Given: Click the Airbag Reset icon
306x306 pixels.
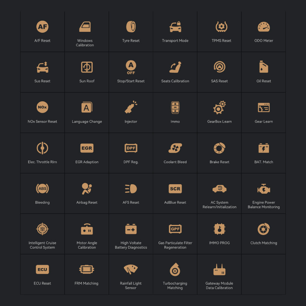Looking at the screenshot, I should click(x=87, y=189).
